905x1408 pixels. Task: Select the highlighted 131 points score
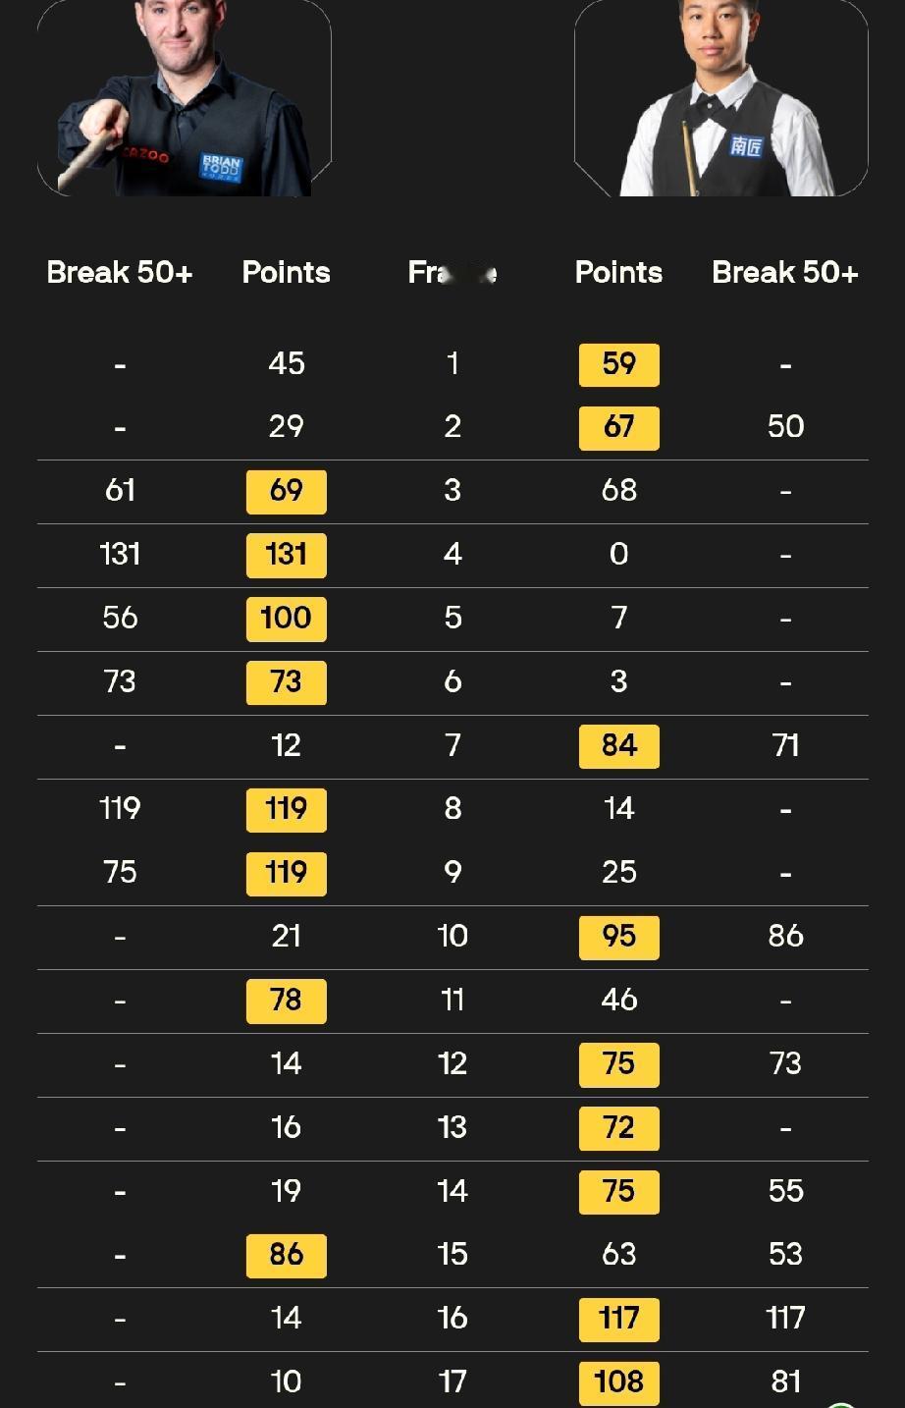[x=286, y=555]
